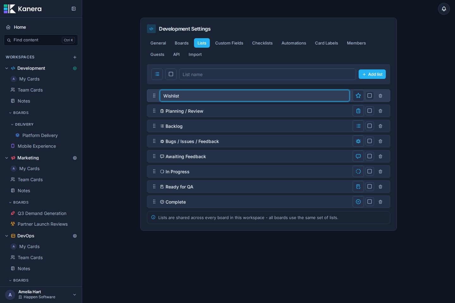Toggle the square box beside List name field
Image resolution: width=455 pixels, height=303 pixels.
point(171,74)
